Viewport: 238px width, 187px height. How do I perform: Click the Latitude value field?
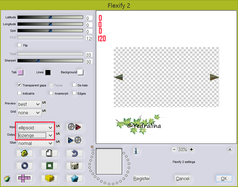(x=89, y=18)
